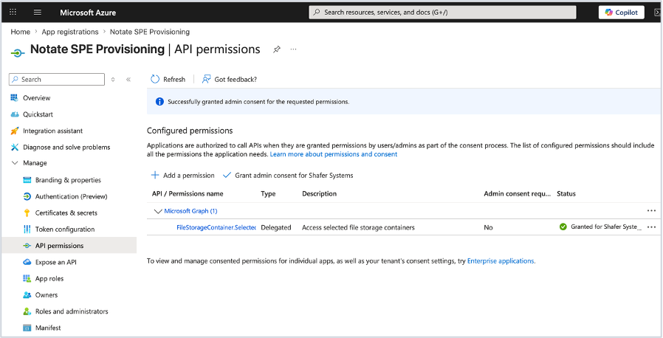This screenshot has width=663, height=338.
Task: Go to App registrations breadcrumb
Action: pos(69,32)
